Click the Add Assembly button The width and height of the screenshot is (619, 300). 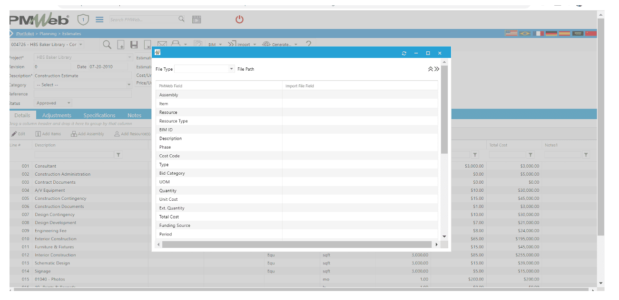click(x=88, y=134)
